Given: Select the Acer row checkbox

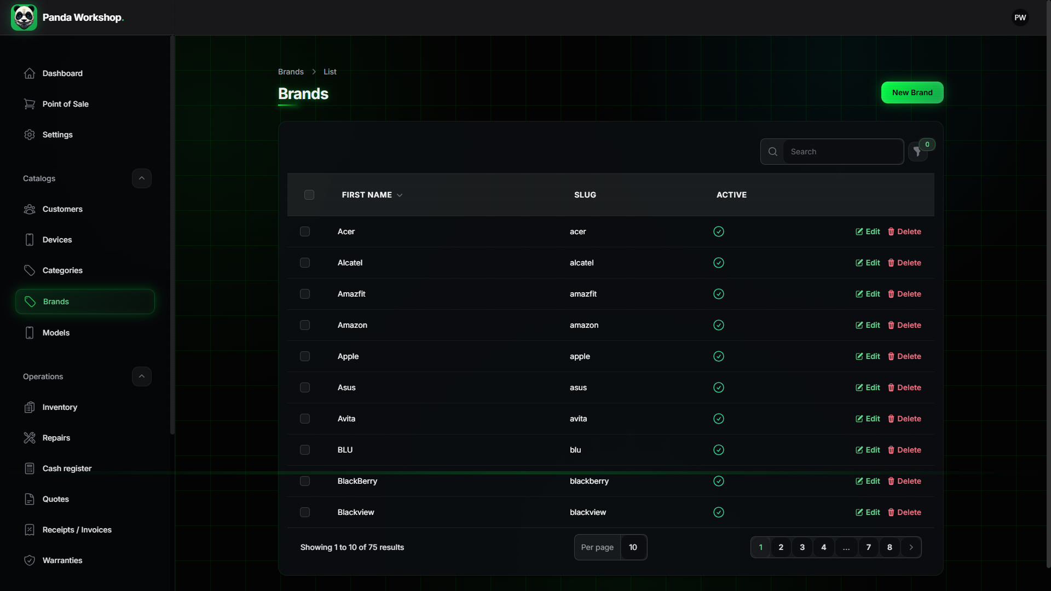Looking at the screenshot, I should click(305, 231).
